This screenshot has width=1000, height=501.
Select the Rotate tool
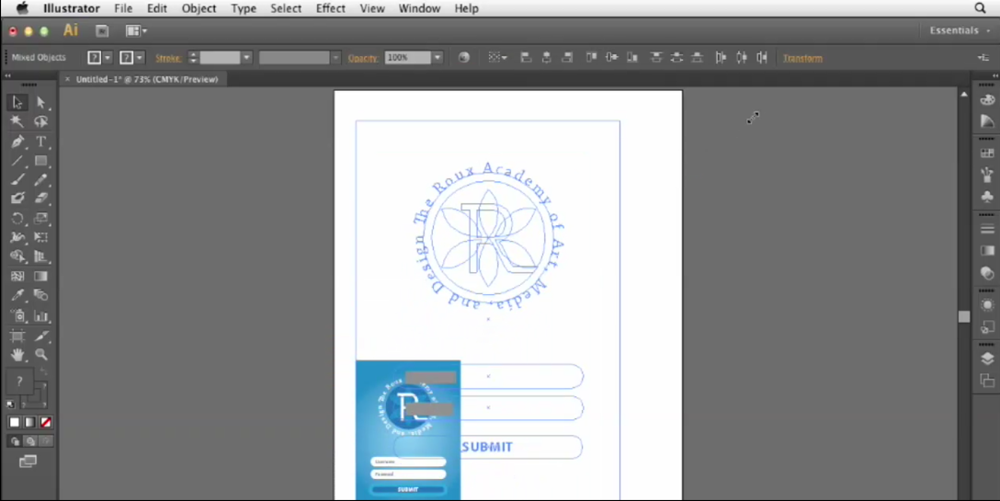[17, 218]
